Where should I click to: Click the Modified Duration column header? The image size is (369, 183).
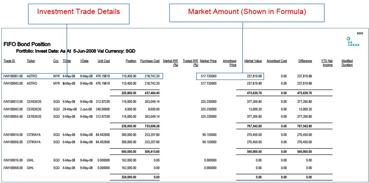pos(347,63)
